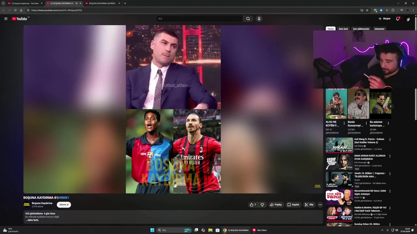Click the Abone ol subscribe button

[64, 205]
